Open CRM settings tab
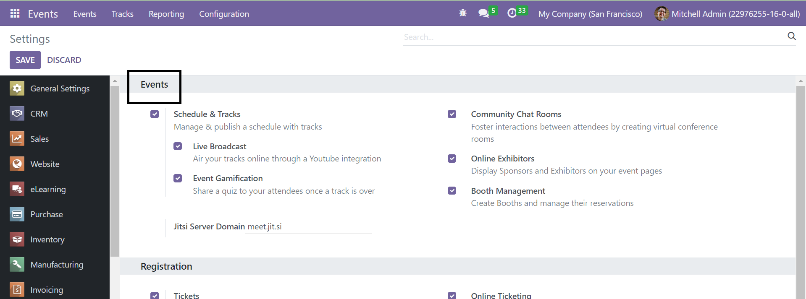This screenshot has height=299, width=806. click(x=39, y=114)
